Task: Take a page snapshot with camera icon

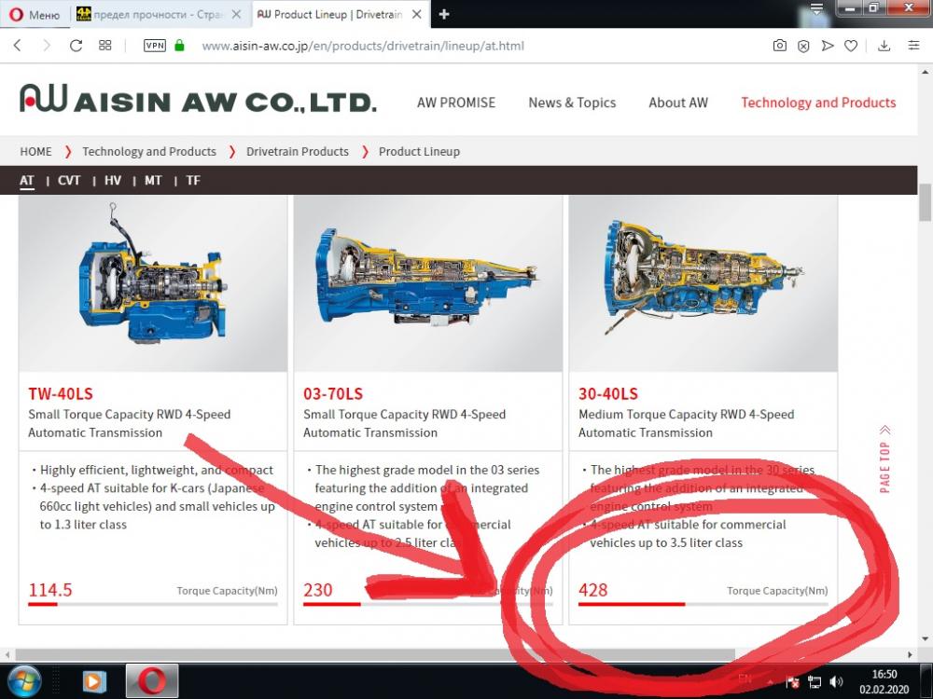Action: point(779,46)
